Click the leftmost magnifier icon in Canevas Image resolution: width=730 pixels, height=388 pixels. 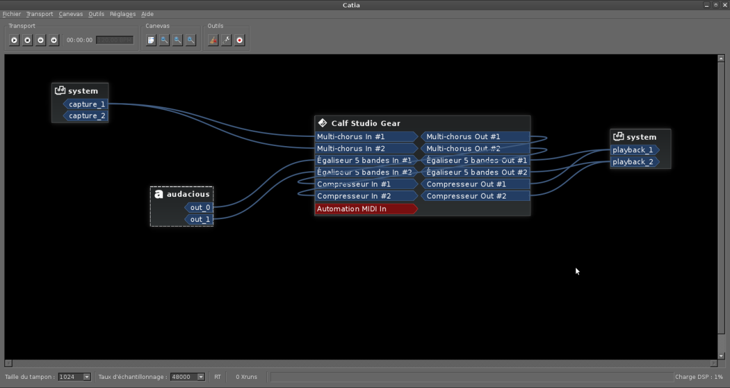164,40
